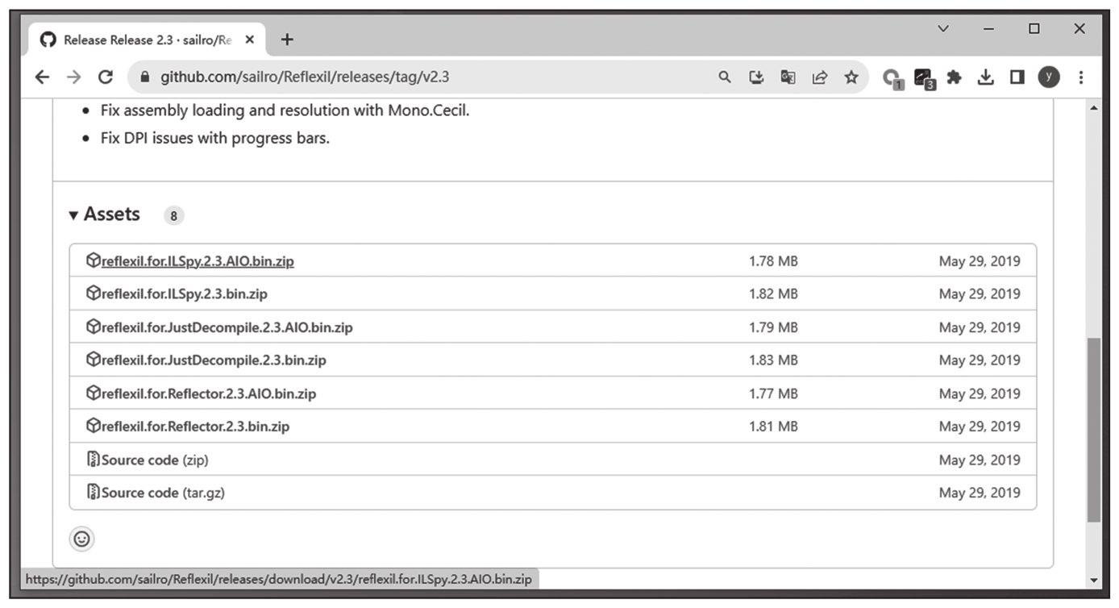The height and width of the screenshot is (608, 1119).
Task: Click the 1.77 MB size text
Action: coord(773,394)
